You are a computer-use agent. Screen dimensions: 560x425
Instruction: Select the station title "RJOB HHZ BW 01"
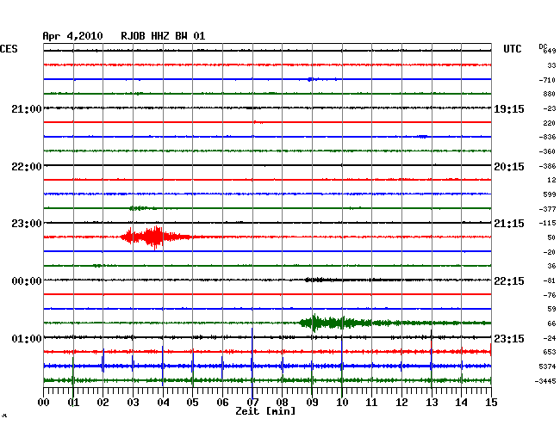pyautogui.click(x=163, y=36)
